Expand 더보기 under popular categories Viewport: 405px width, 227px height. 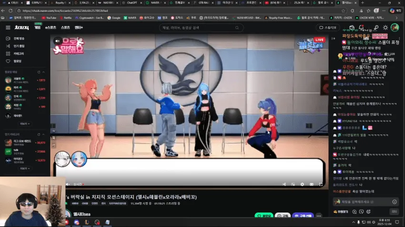point(25,169)
